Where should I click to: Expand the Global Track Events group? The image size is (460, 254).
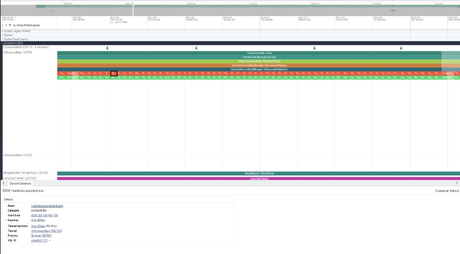tap(2, 39)
